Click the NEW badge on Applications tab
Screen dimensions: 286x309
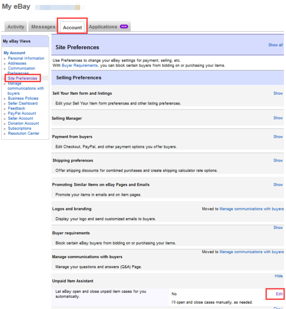point(124,26)
